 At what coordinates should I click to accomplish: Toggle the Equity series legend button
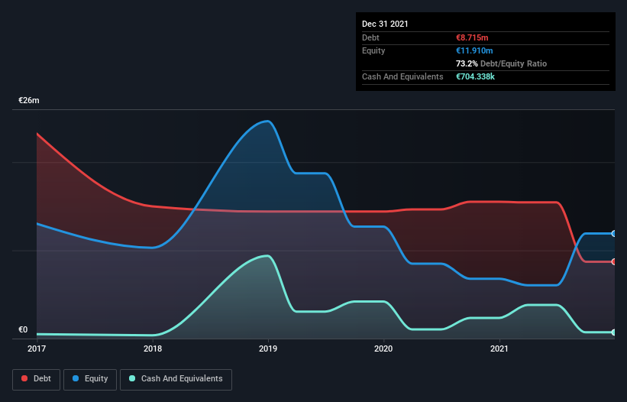tap(90, 379)
